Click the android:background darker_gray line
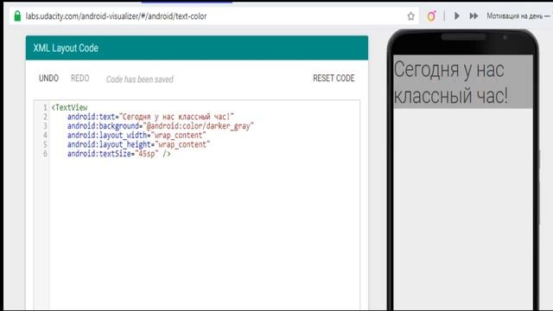The image size is (553, 311). (x=161, y=126)
